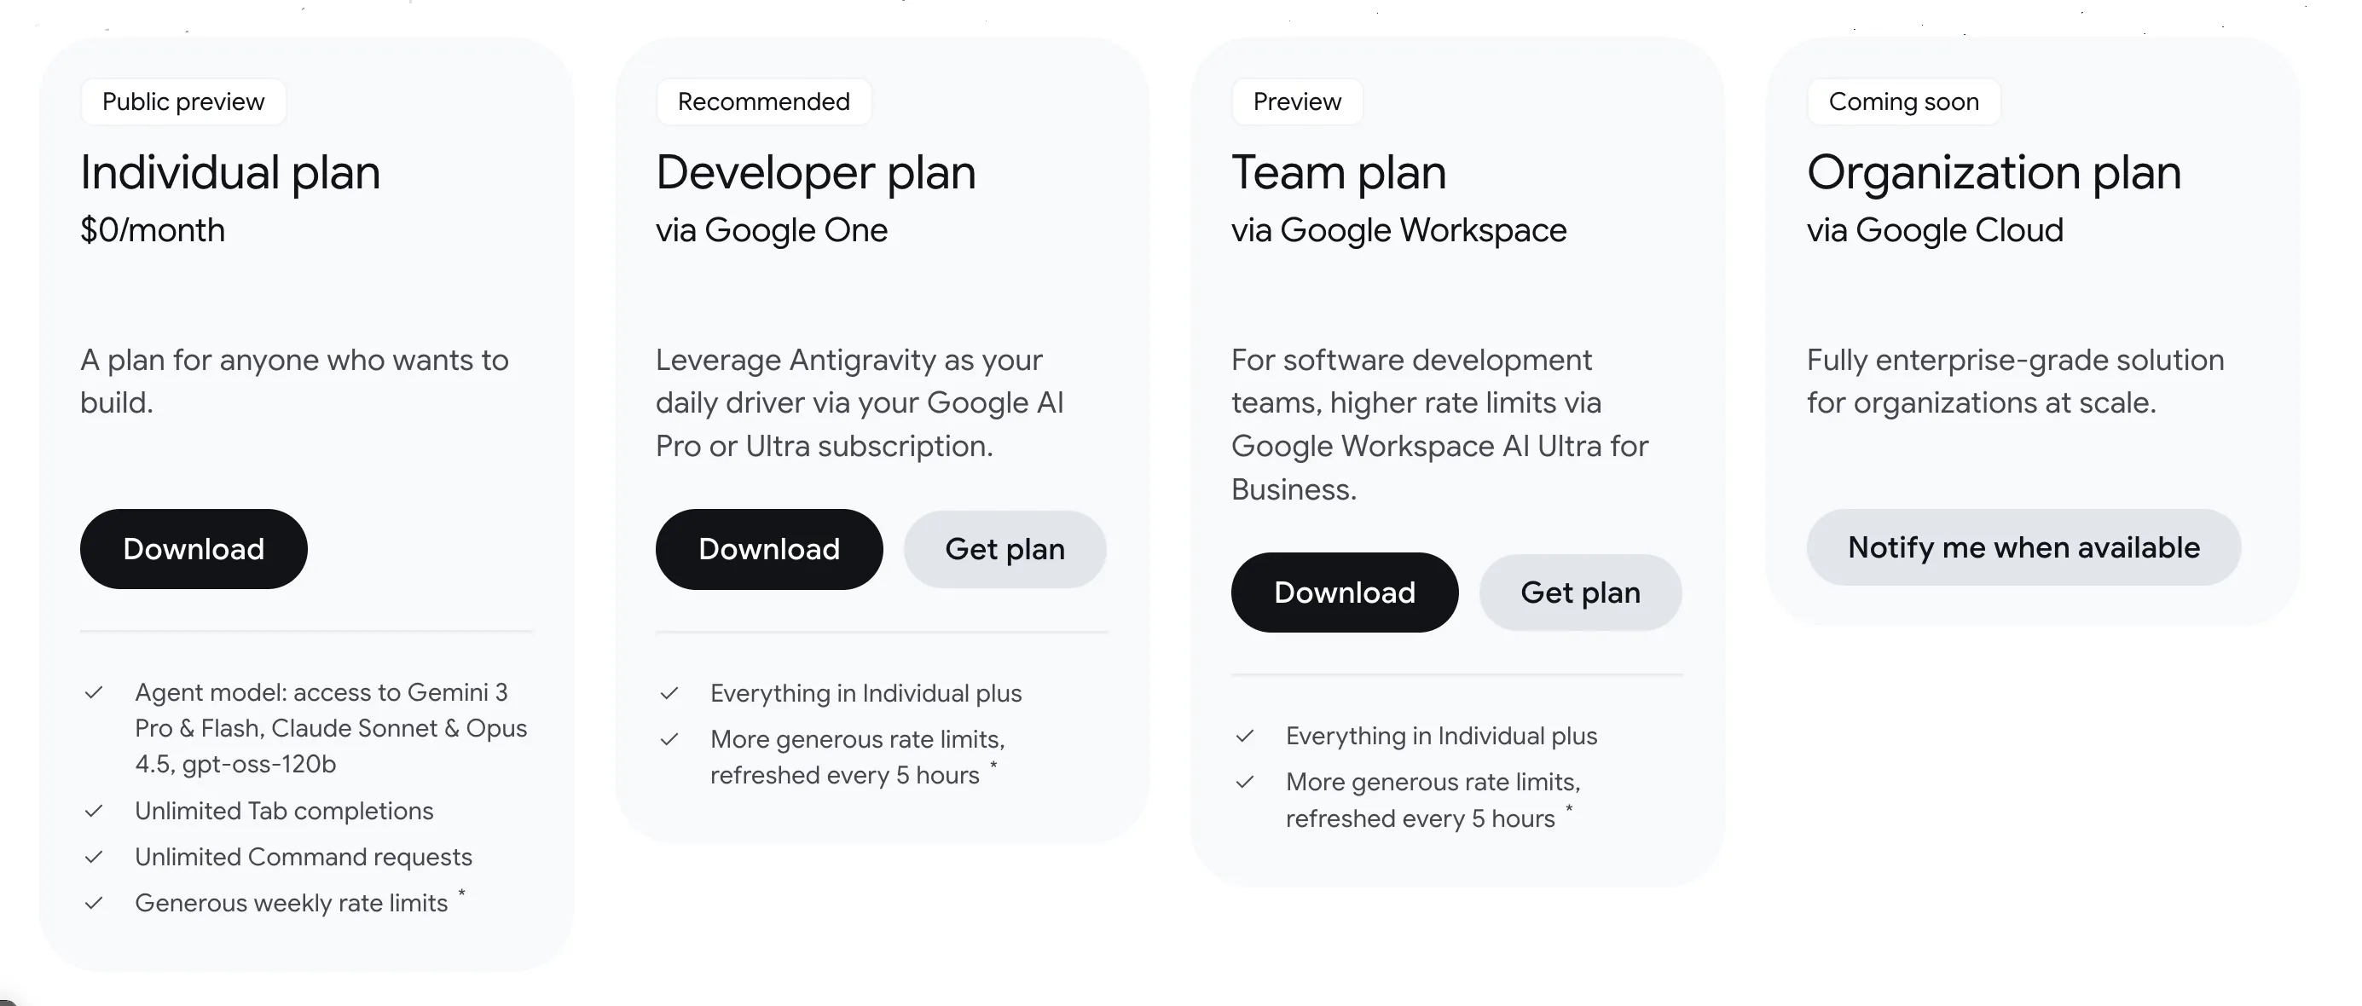2362x1006 pixels.
Task: Click checkmark next to Unlimited Command requests
Action: pos(94,857)
